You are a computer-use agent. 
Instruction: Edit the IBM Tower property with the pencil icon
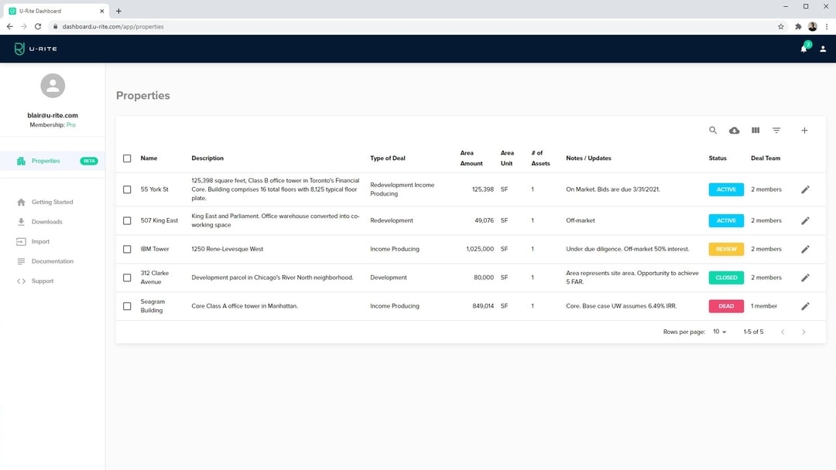(805, 248)
